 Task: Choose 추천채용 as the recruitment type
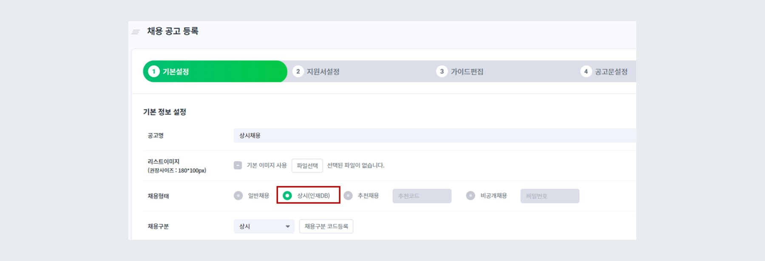point(347,196)
